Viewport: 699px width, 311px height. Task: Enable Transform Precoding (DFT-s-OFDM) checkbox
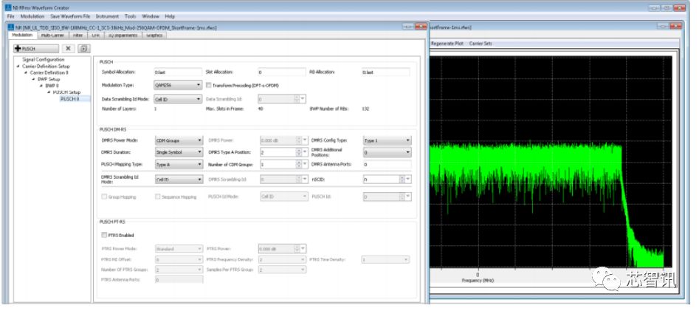pos(209,85)
